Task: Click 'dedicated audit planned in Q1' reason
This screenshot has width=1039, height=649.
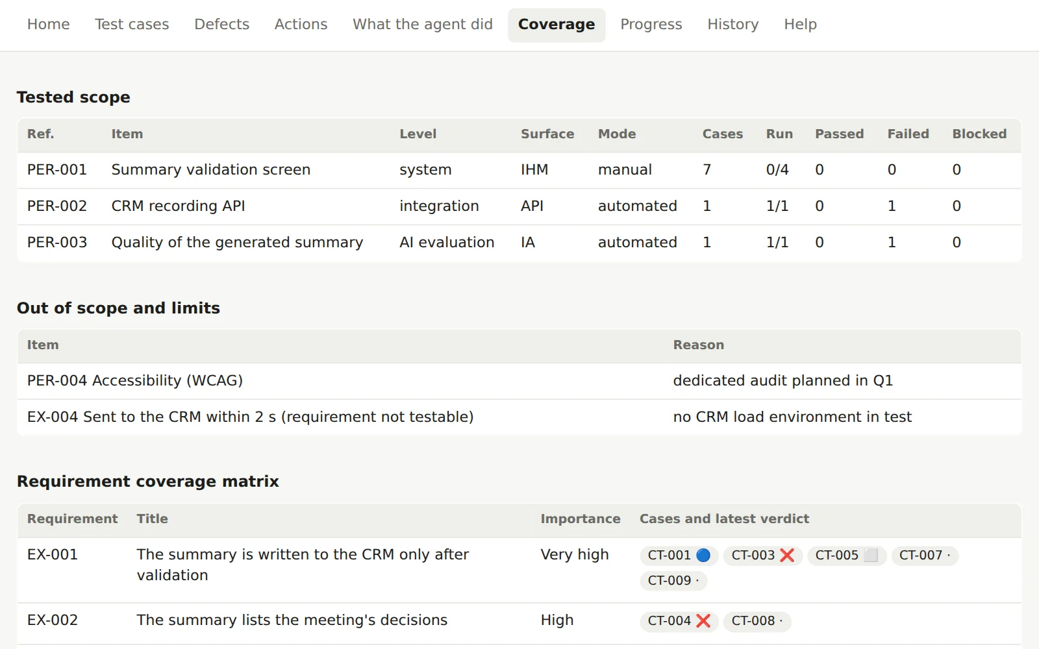Action: pyautogui.click(x=783, y=381)
